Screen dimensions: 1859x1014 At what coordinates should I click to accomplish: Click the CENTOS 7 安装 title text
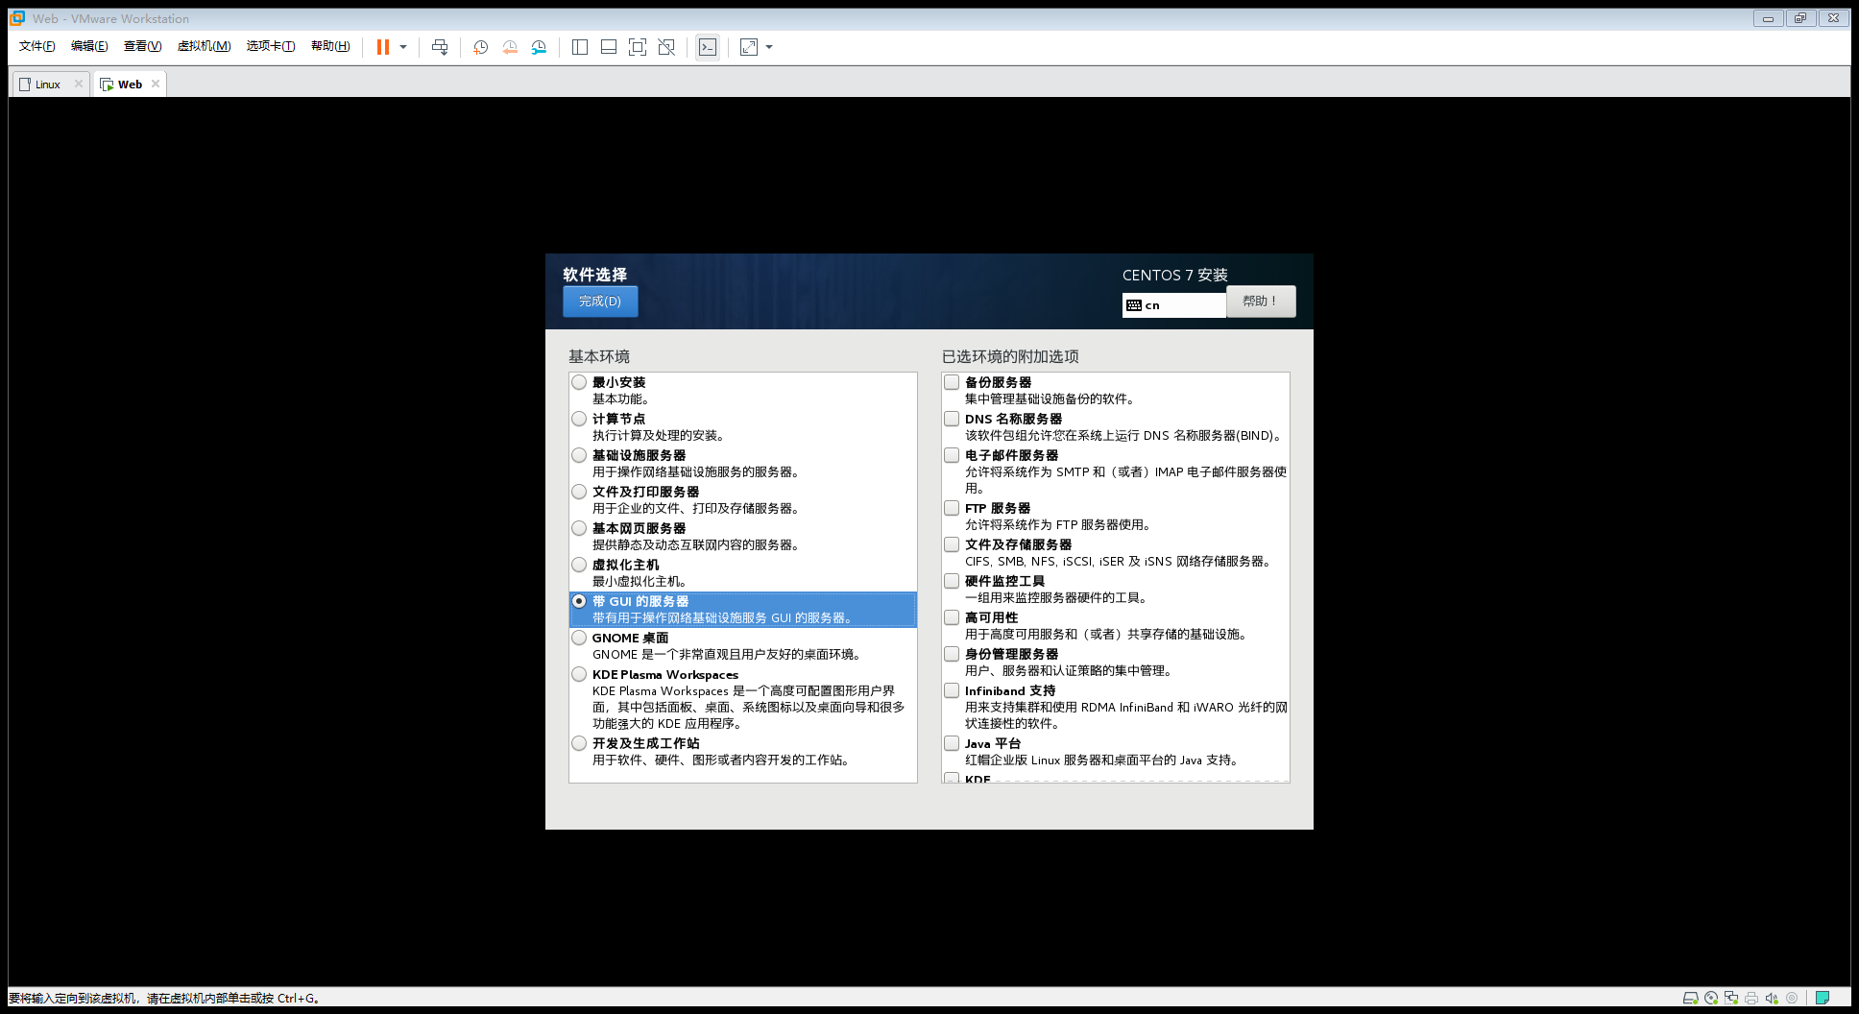1174,276
